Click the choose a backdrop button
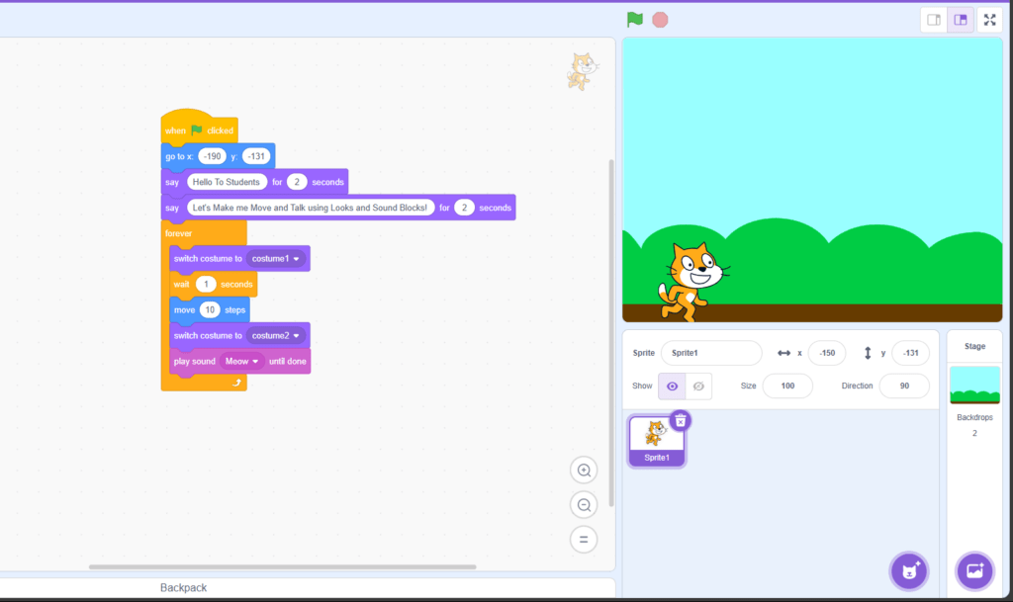The image size is (1013, 602). pyautogui.click(x=974, y=570)
